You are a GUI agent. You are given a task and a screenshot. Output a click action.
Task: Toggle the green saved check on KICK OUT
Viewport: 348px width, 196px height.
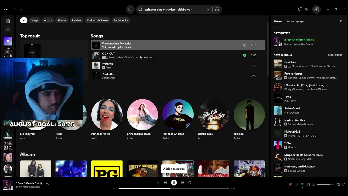pyautogui.click(x=244, y=55)
